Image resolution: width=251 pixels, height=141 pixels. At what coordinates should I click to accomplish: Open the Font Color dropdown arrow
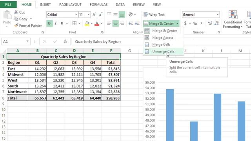pos(102,23)
